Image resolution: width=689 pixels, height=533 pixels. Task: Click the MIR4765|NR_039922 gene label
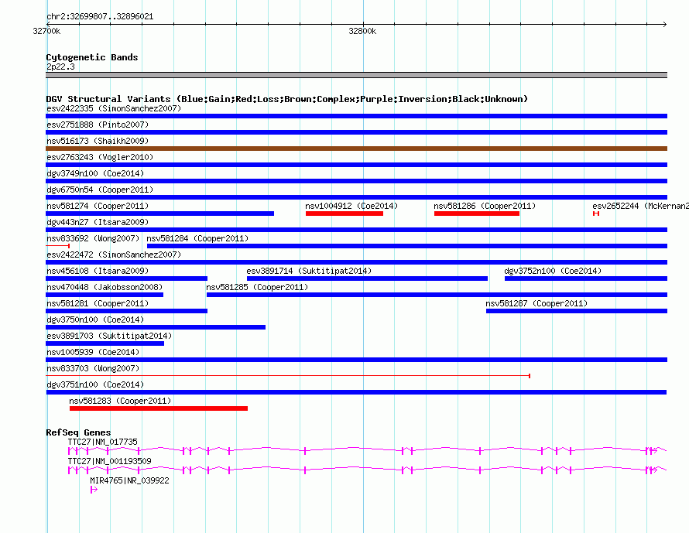click(x=129, y=480)
